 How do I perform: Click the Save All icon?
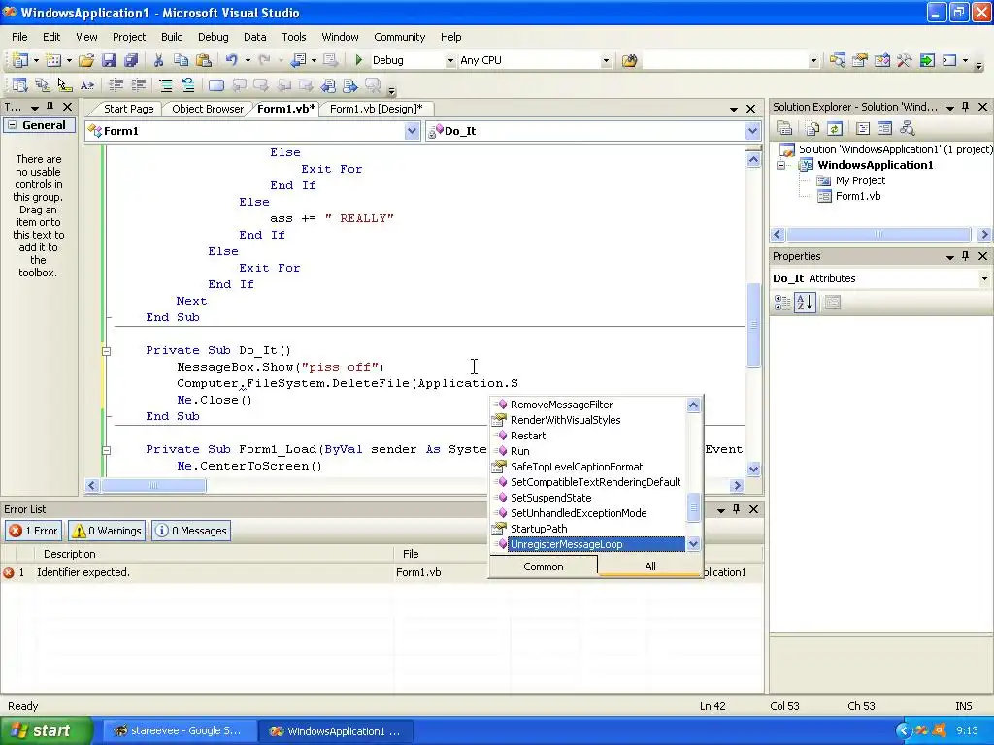point(131,60)
